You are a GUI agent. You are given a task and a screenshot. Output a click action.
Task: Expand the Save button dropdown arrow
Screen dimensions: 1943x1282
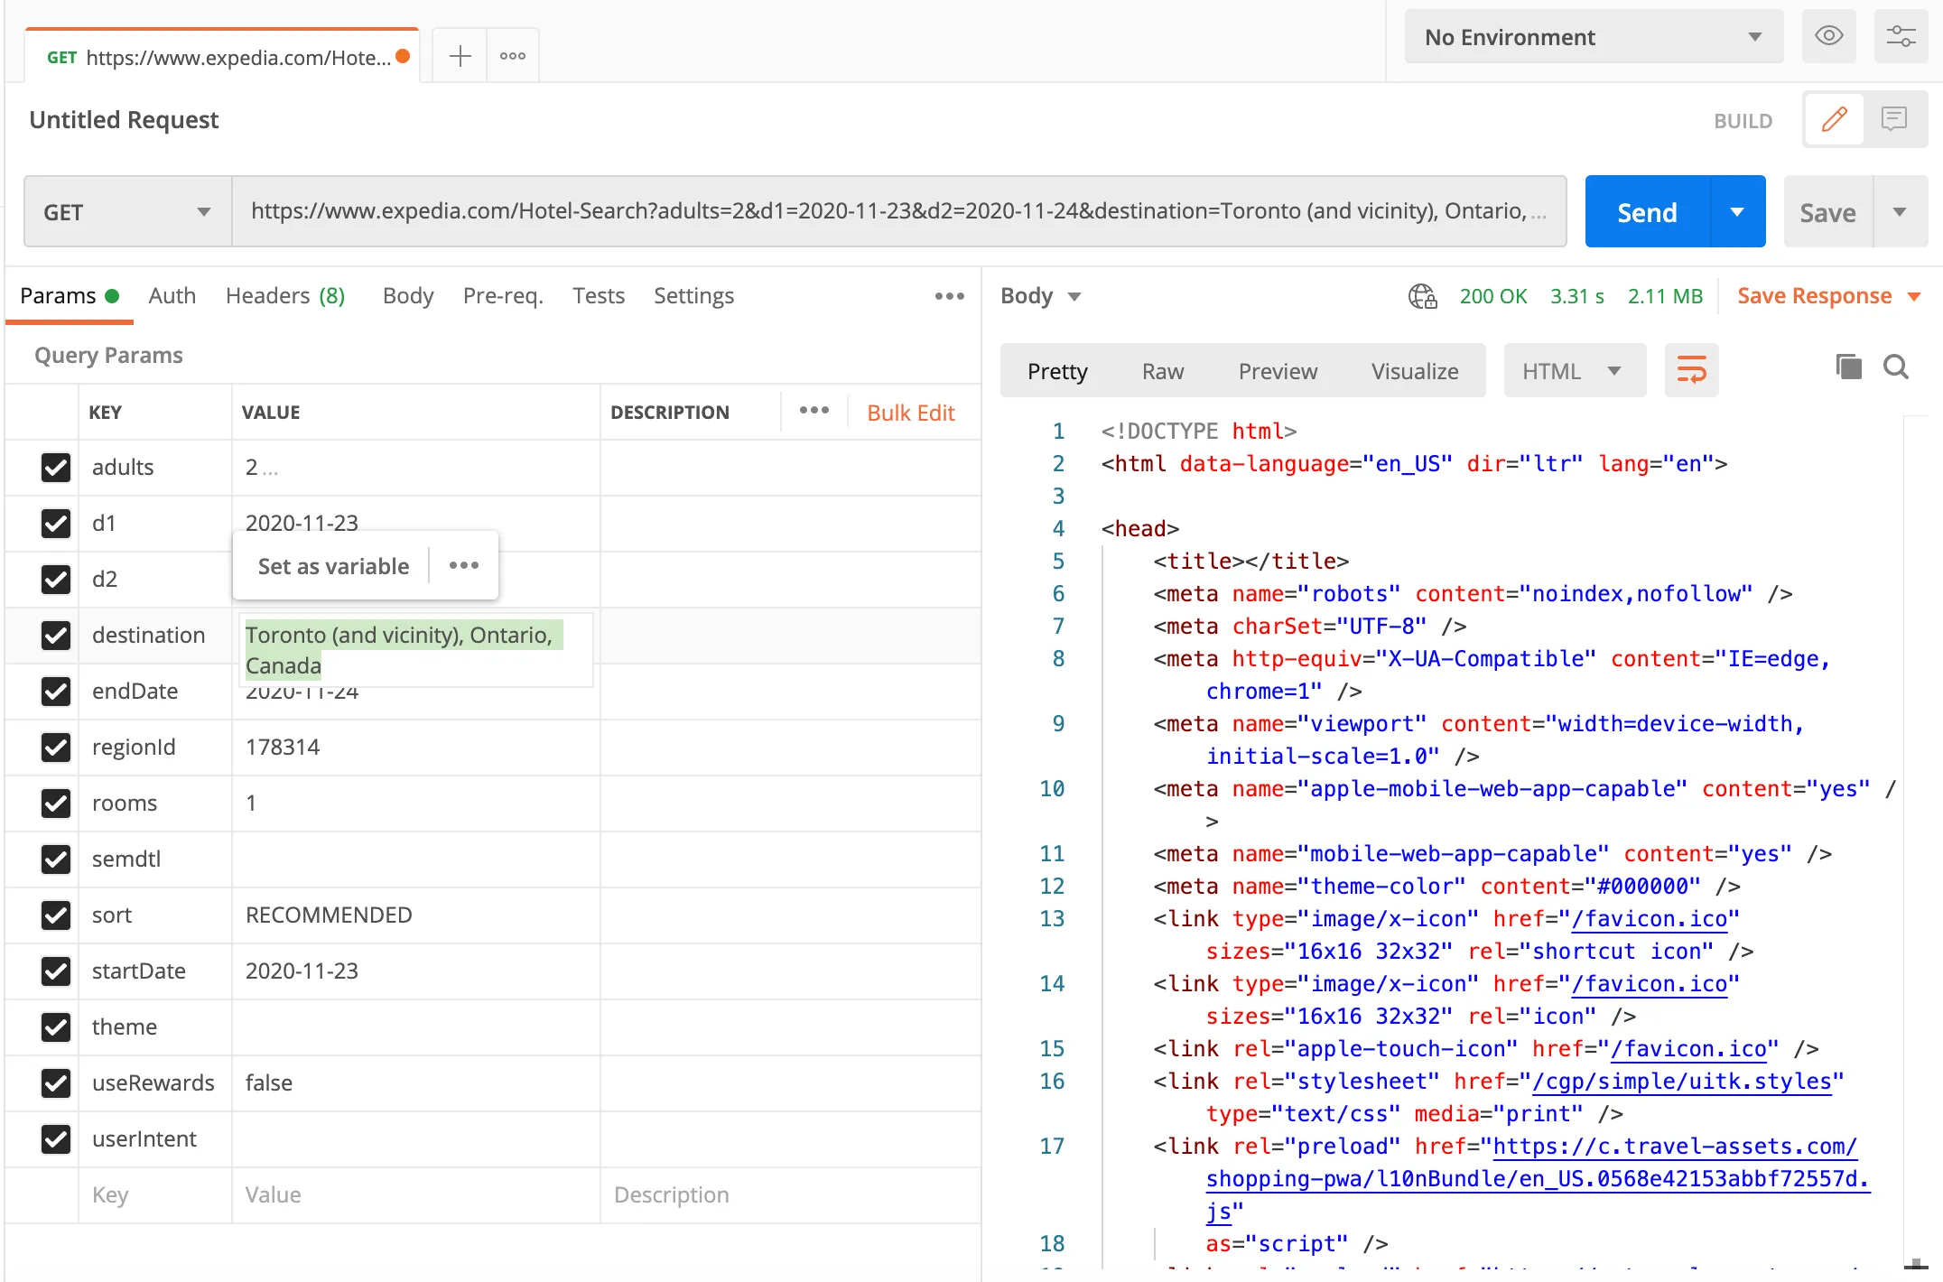coord(1900,212)
